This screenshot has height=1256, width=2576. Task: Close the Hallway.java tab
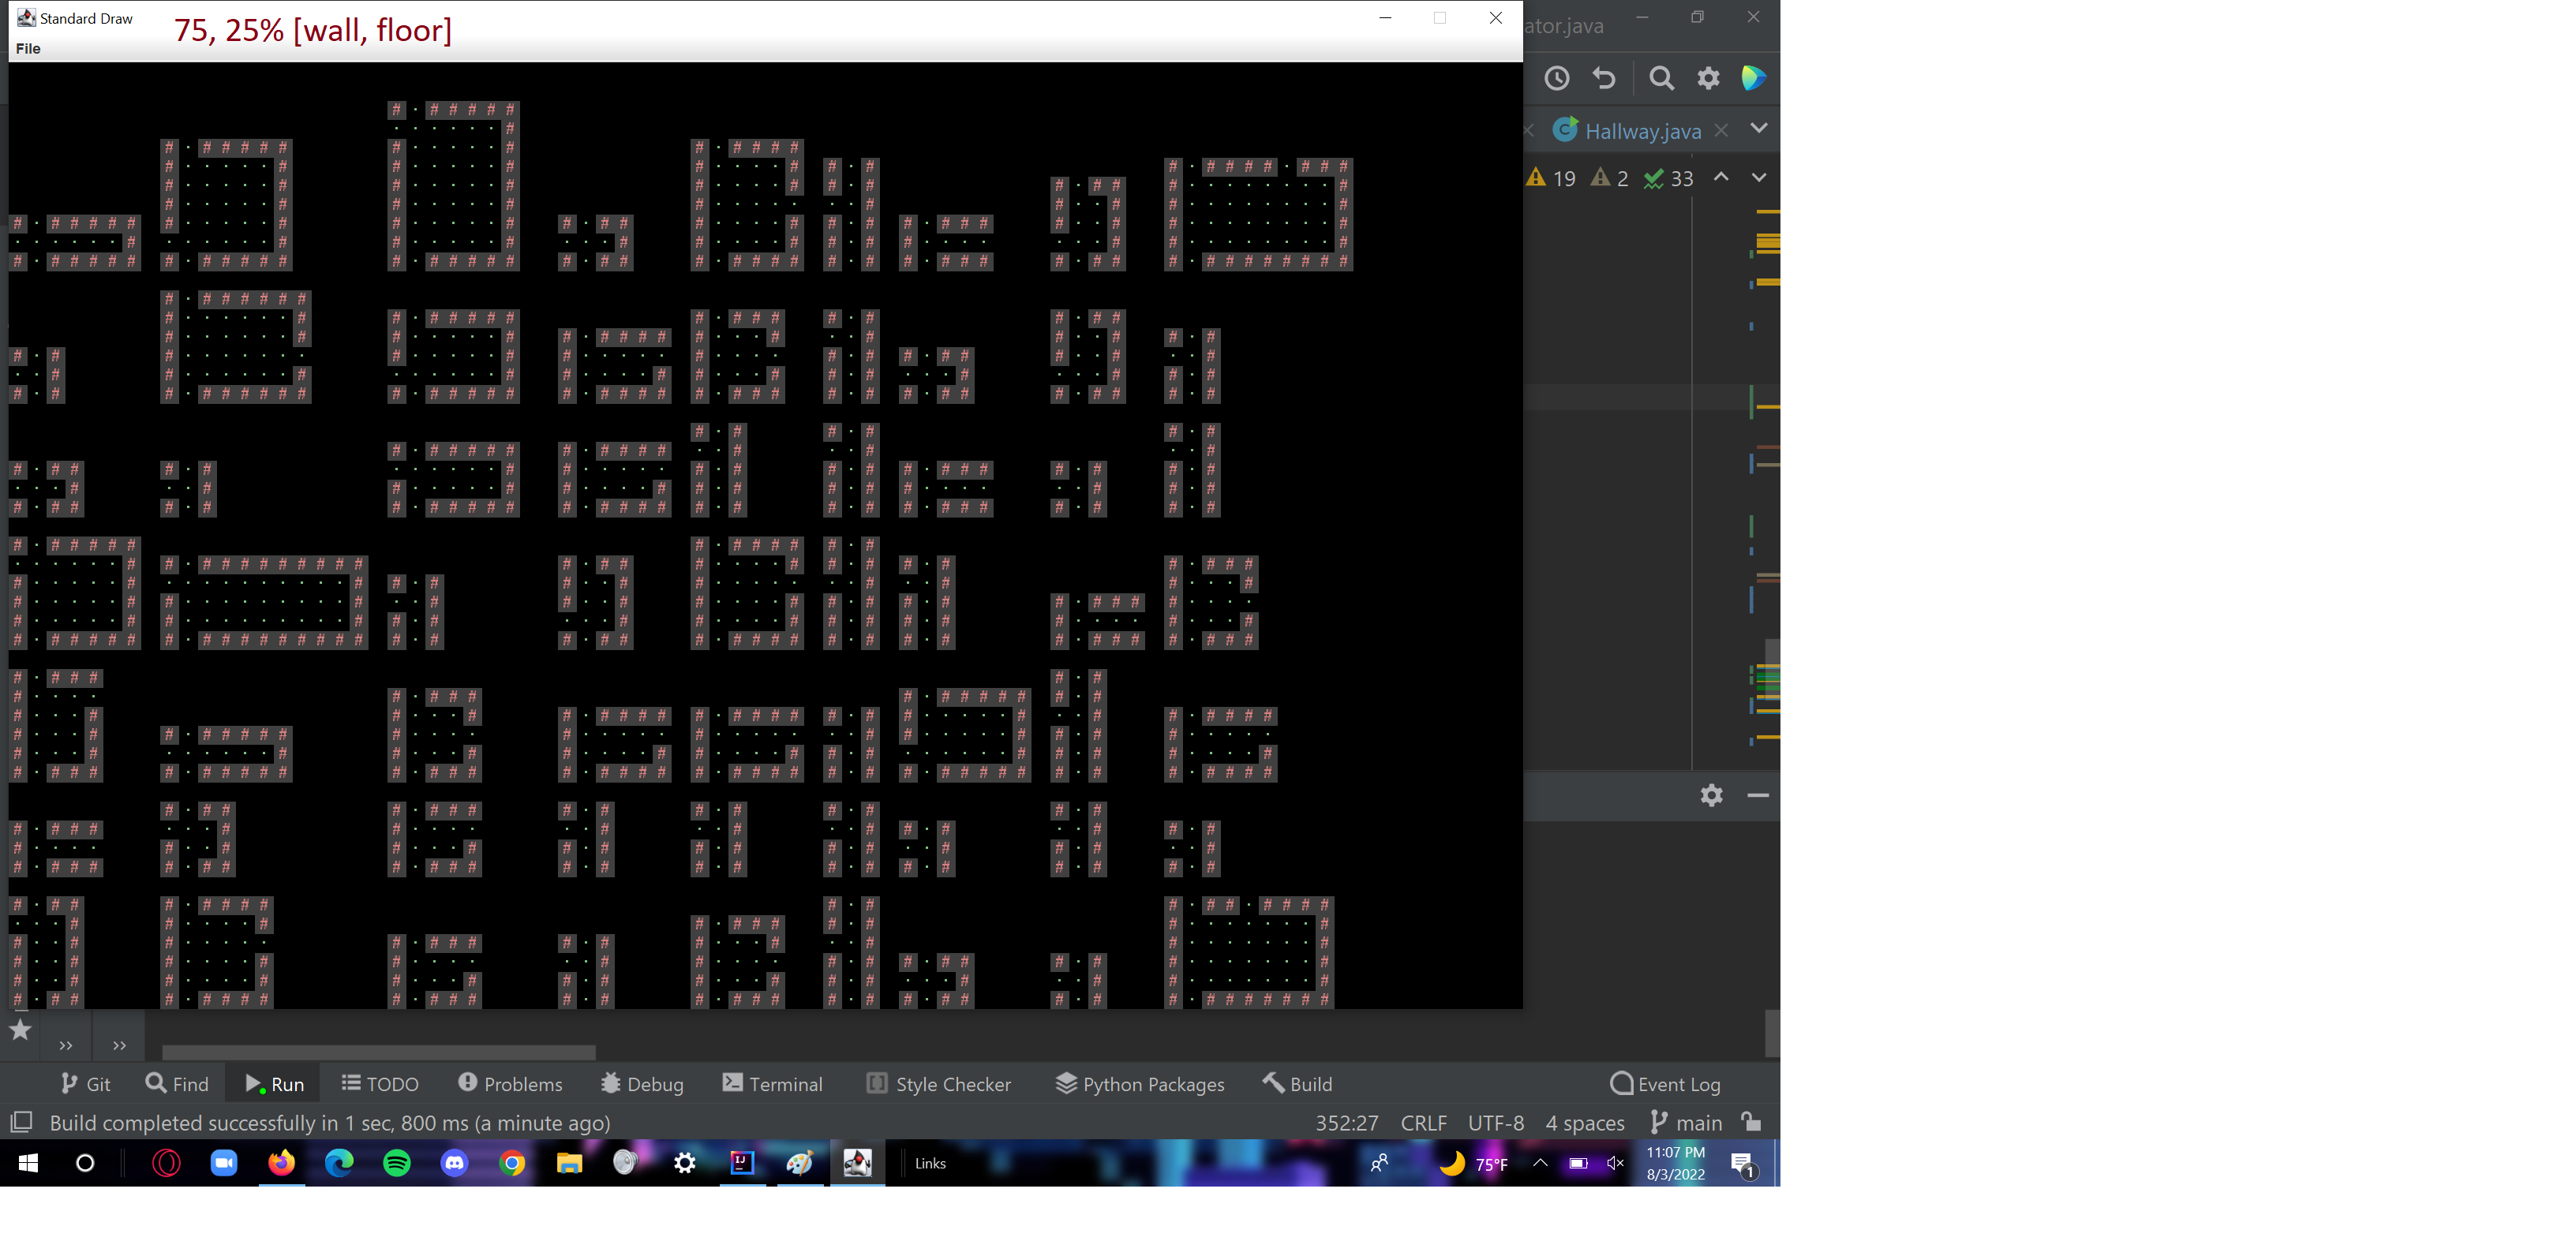coord(1721,131)
